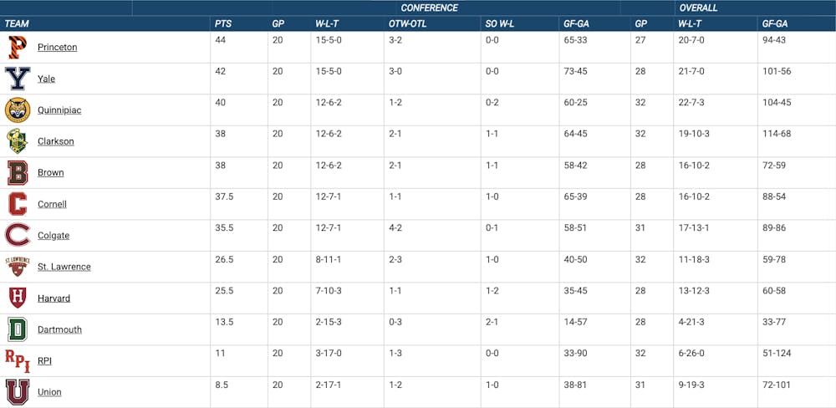Screen dimensions: 836x408
Task: Click the Union team U logo
Action: pyautogui.click(x=18, y=392)
